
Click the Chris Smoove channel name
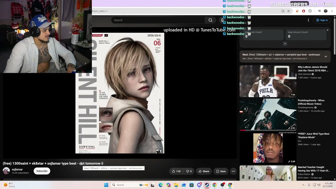(x=304, y=74)
